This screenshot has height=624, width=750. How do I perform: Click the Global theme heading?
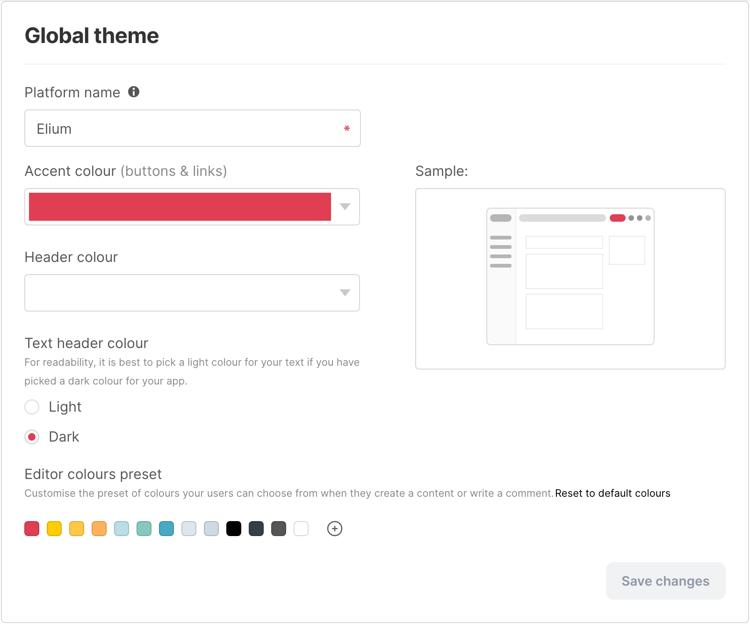92,36
